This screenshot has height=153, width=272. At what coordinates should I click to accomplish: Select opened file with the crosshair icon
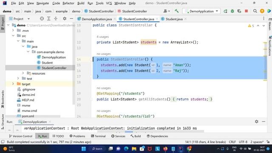pyautogui.click(x=42, y=19)
